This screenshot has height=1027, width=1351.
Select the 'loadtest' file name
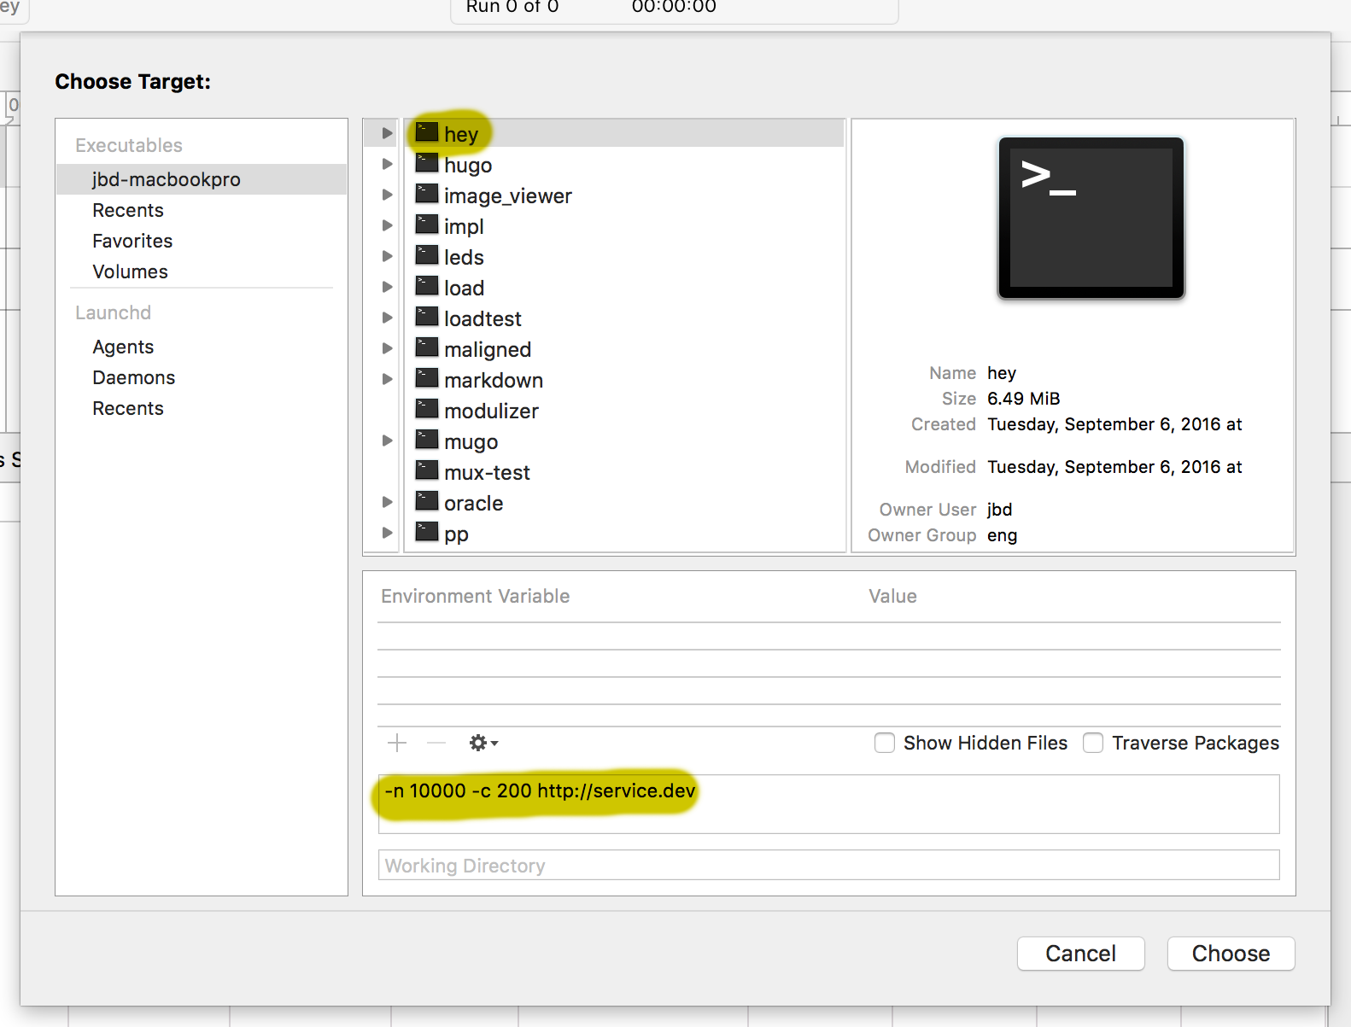tap(482, 318)
